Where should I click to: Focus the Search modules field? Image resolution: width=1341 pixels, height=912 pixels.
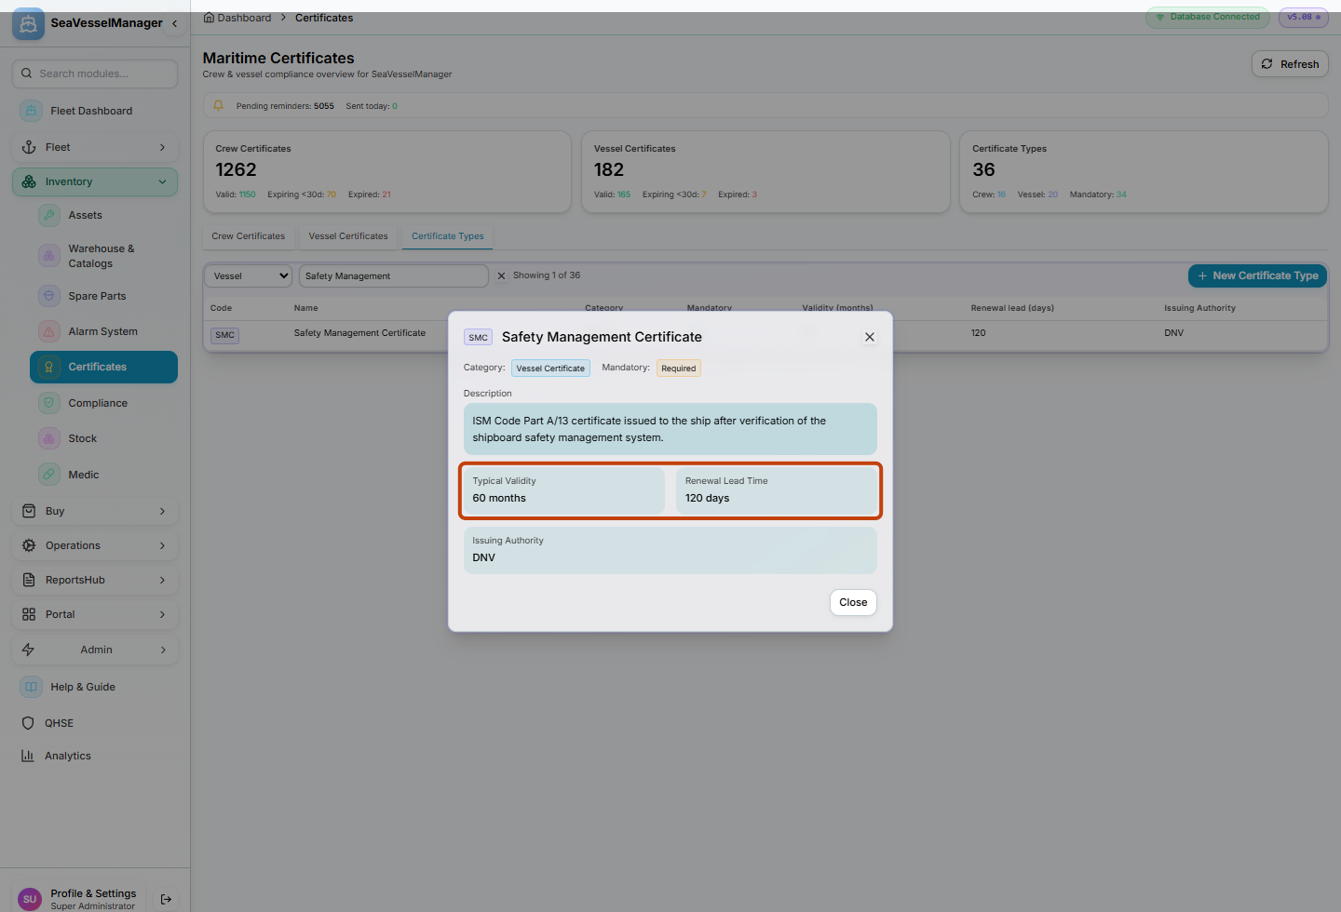(x=95, y=74)
